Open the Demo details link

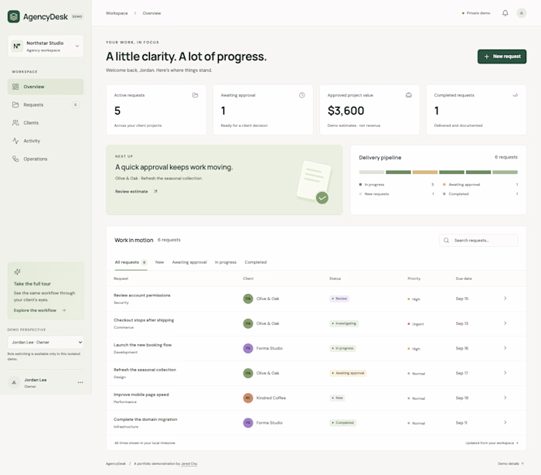(x=511, y=463)
